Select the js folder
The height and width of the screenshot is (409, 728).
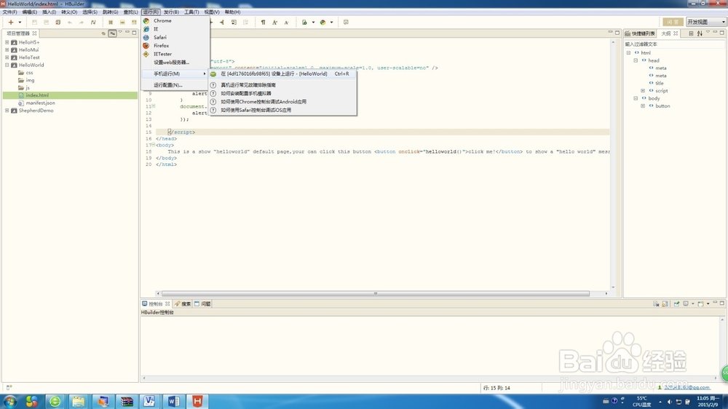24,88
